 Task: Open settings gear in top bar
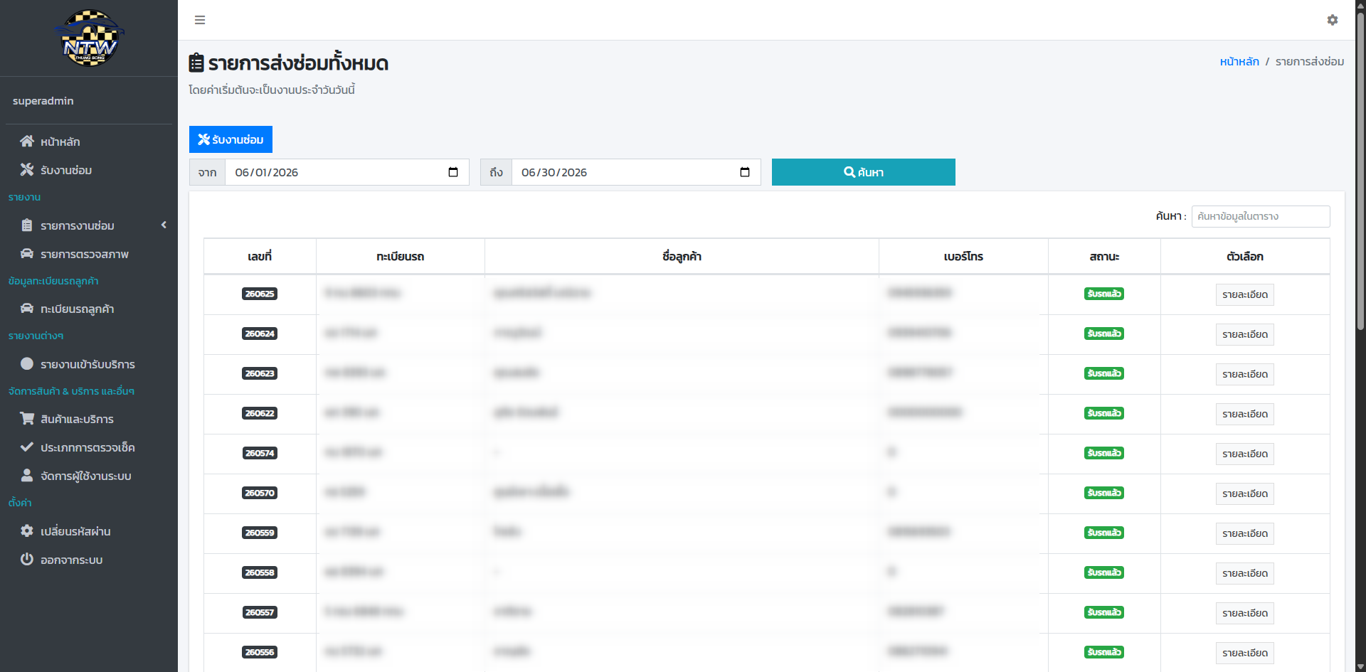(x=1333, y=20)
